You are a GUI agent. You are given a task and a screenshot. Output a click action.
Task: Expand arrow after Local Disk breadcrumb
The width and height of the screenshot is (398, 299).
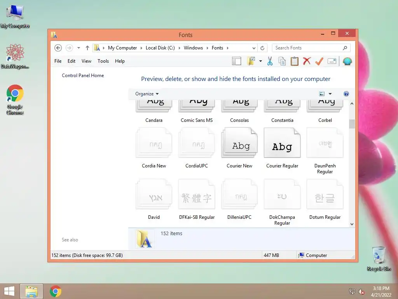[180, 48]
